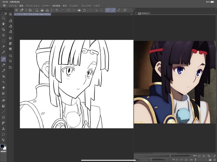
Task: Select the Operation object tool
Action: [4, 30]
